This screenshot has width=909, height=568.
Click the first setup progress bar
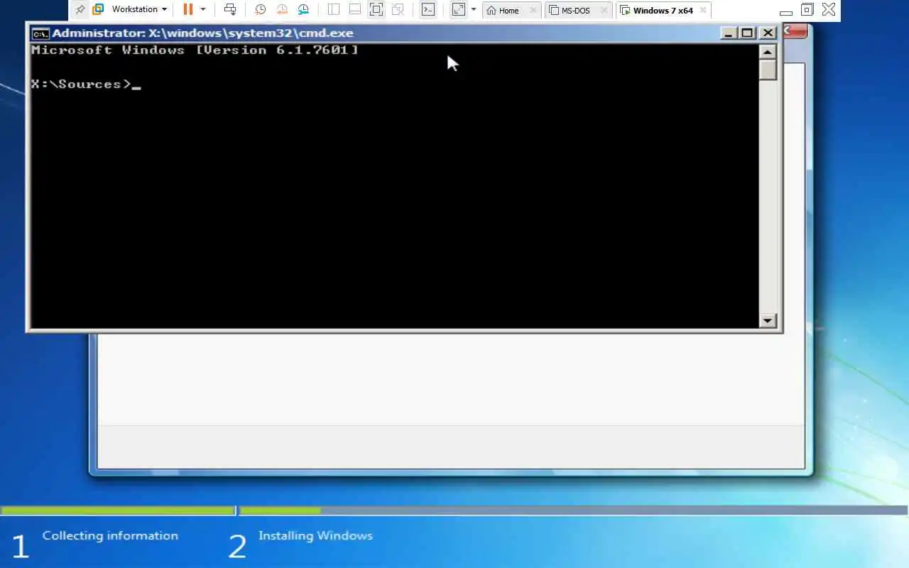point(117,510)
